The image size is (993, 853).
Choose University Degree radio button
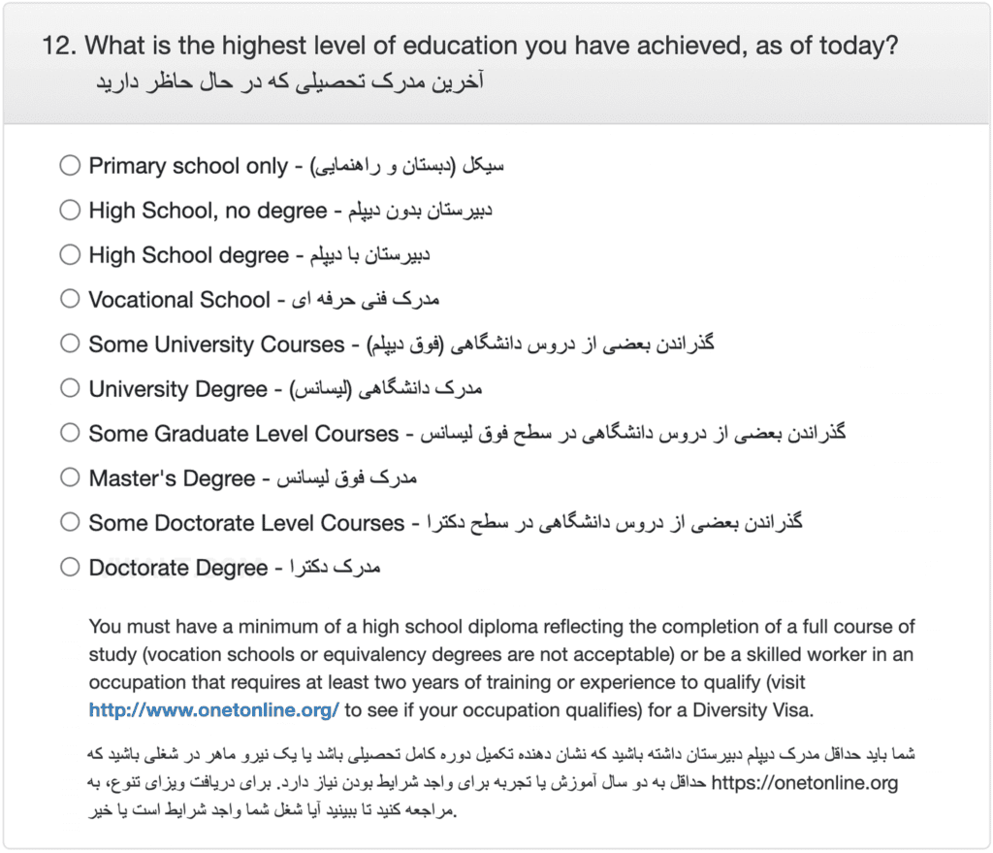pos(70,388)
